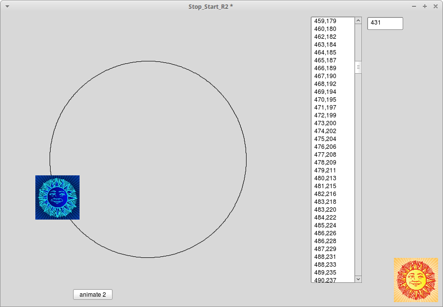Close the Stop_Start_R2 window
This screenshot has height=307, width=443.
(x=435, y=6)
